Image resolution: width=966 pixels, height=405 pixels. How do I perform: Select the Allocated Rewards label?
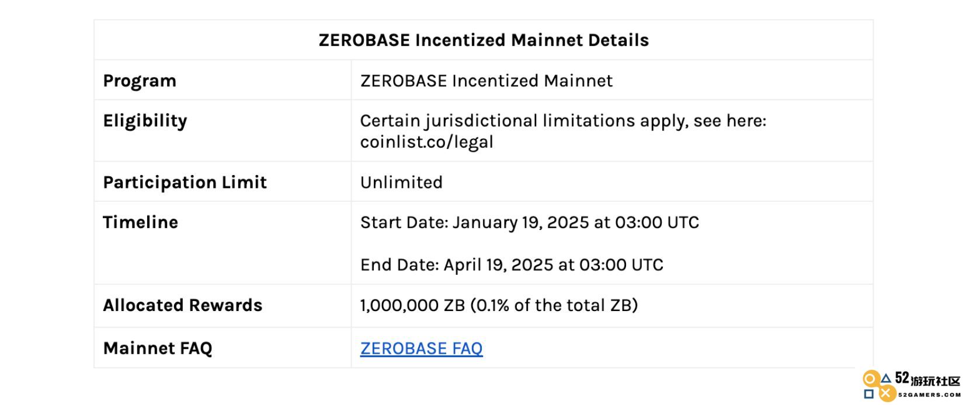[x=183, y=305]
